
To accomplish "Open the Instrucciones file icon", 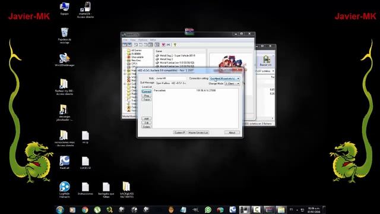I will click(85, 189).
